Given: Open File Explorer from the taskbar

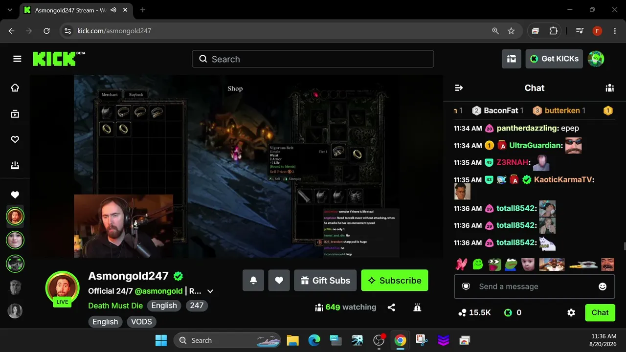Looking at the screenshot, I should (x=292, y=340).
